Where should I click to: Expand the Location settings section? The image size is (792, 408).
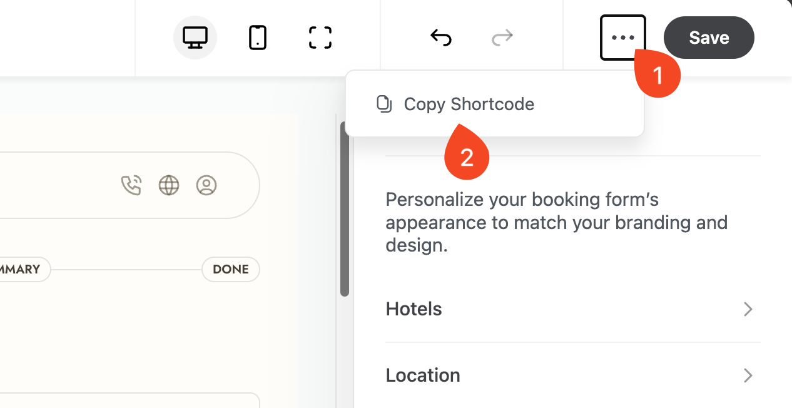click(572, 375)
